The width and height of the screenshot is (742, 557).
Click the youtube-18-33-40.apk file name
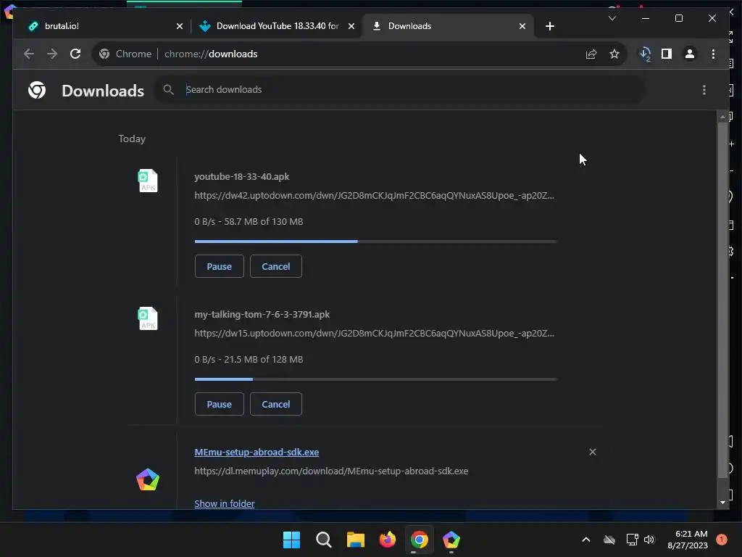[242, 177]
